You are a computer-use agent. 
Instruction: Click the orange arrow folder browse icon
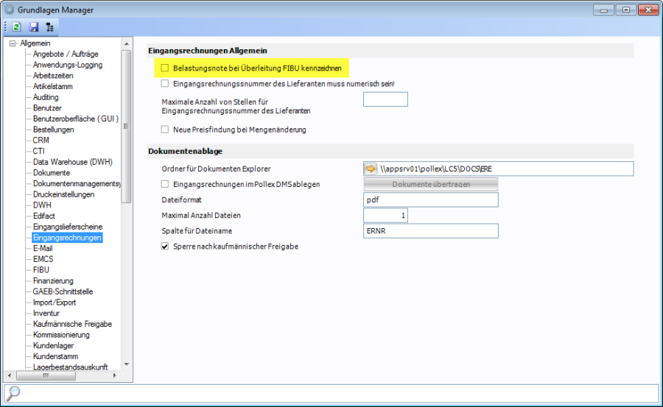pos(371,169)
